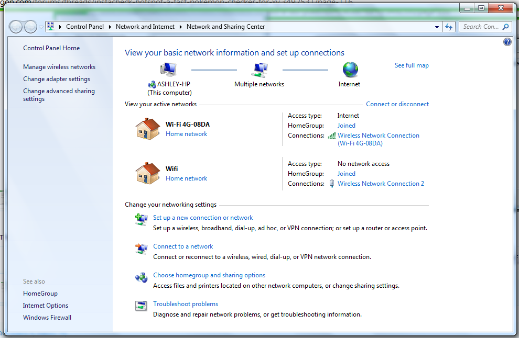Go to Control Panel Home
The height and width of the screenshot is (338, 519).
tap(51, 48)
